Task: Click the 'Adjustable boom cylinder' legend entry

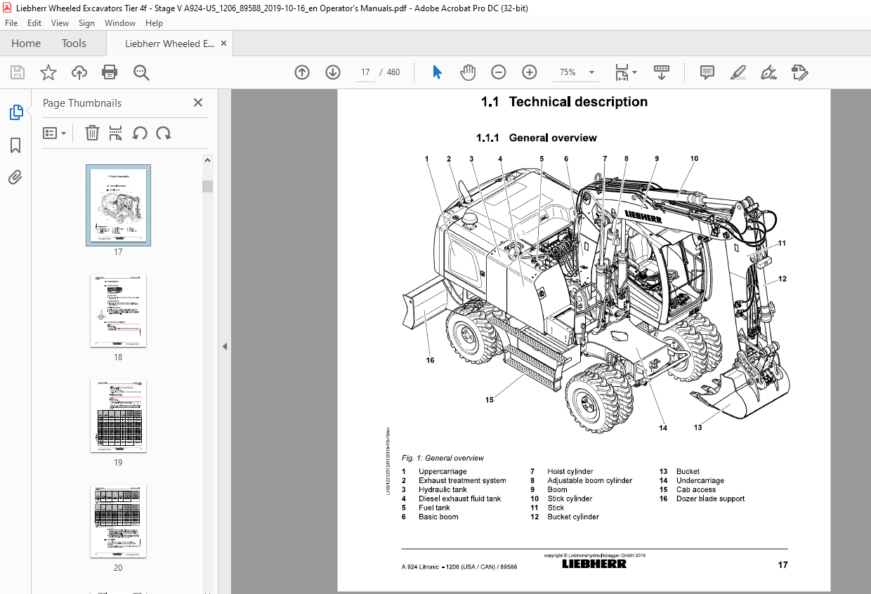Action: click(x=590, y=480)
